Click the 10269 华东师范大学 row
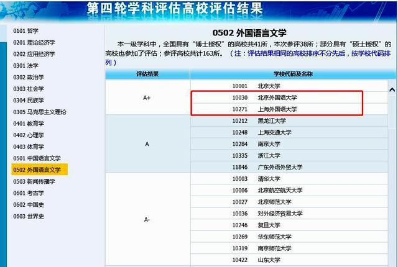The width and height of the screenshot is (398, 267). 289,237
